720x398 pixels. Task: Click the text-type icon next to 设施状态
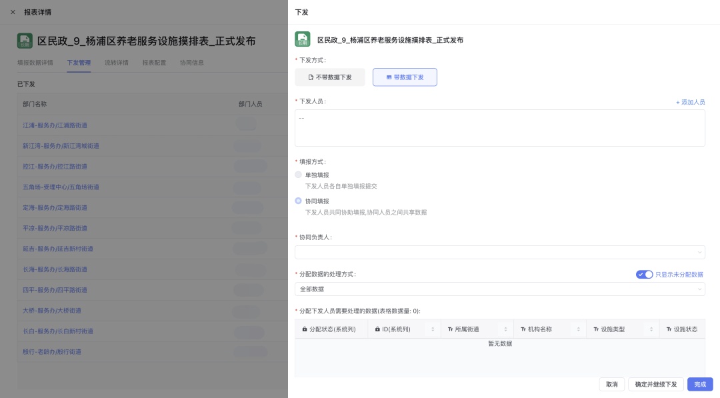tap(669, 329)
